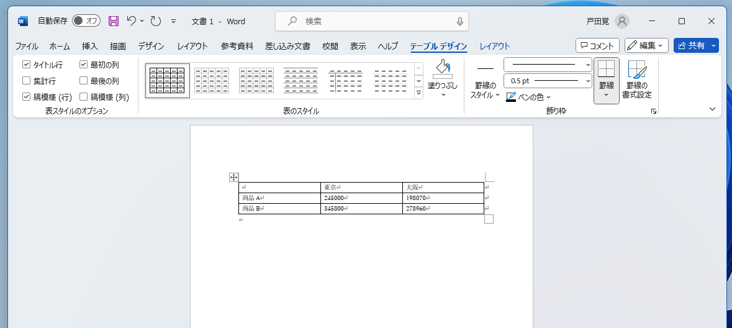Redo the last action
Image resolution: width=732 pixels, height=328 pixels.
[156, 21]
